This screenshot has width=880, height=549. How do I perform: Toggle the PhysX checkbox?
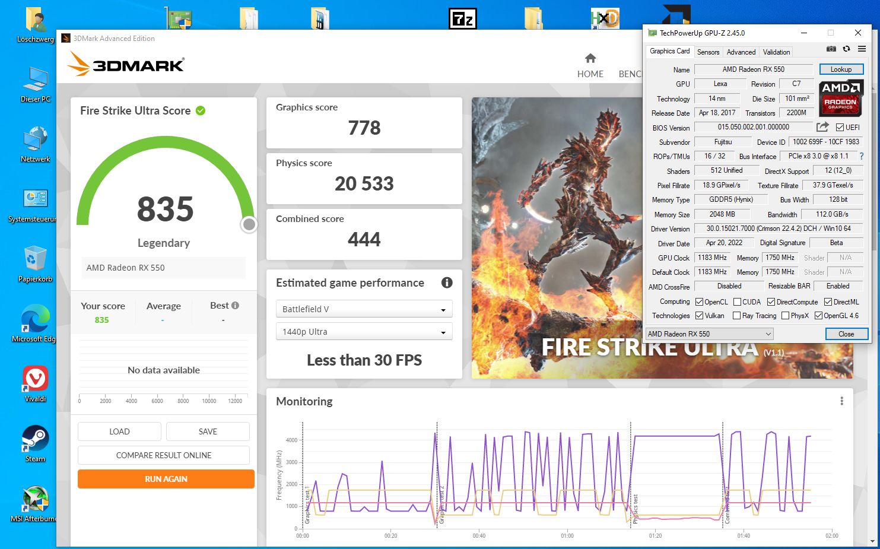pyautogui.click(x=785, y=316)
